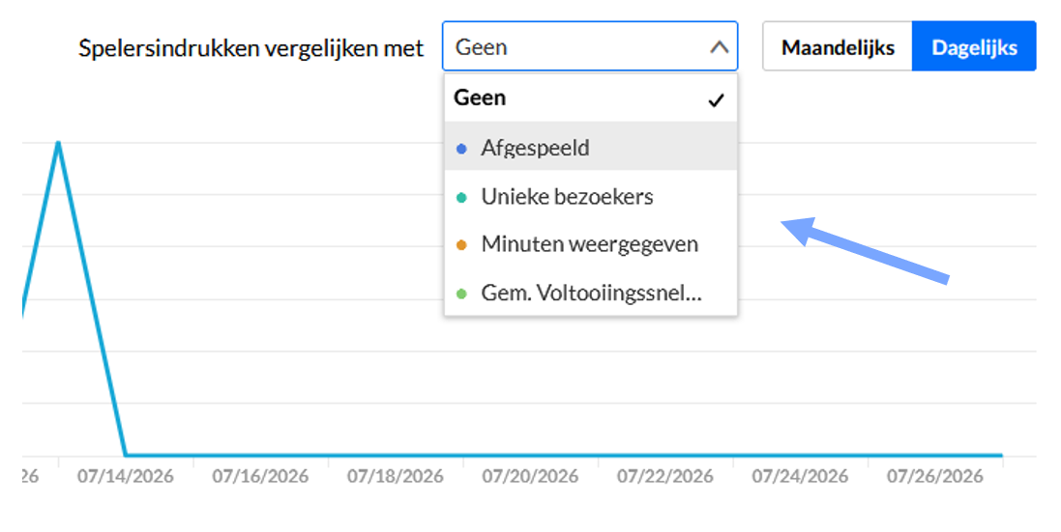Click the teal dot beside Unieke bezoekers

[x=462, y=198]
